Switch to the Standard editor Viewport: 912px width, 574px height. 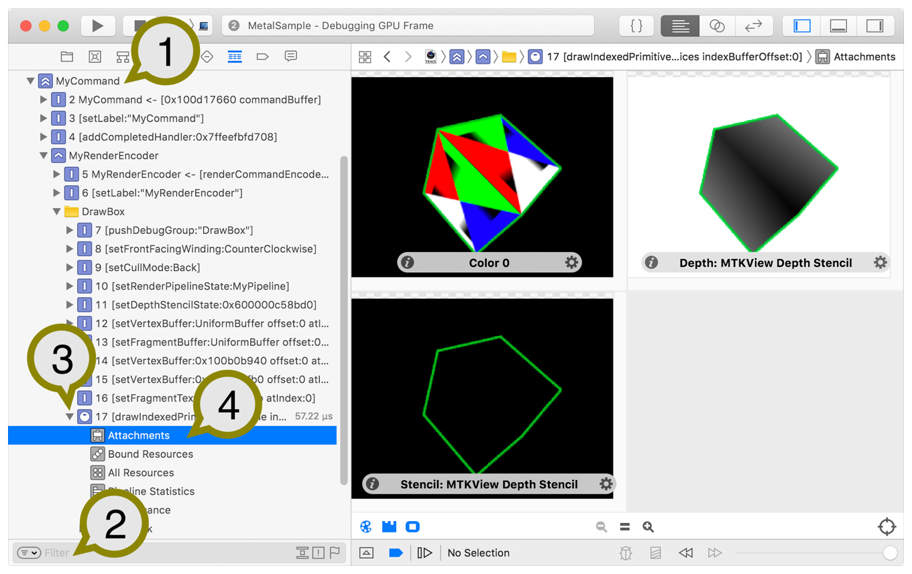point(681,25)
